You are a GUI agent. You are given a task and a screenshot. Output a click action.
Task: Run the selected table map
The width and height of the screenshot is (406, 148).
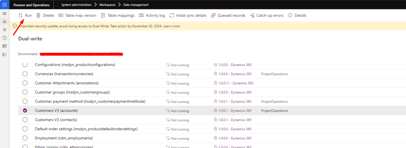tap(25, 15)
